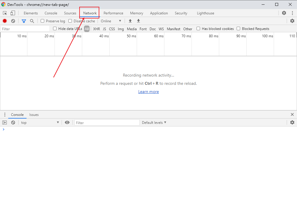Switch to the Memory tab
The width and height of the screenshot is (297, 201).
click(137, 13)
